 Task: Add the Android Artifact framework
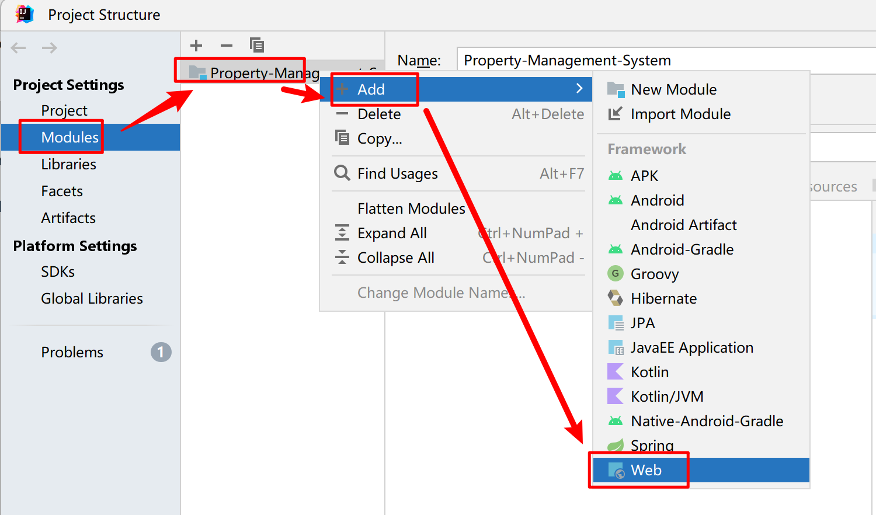(701, 225)
